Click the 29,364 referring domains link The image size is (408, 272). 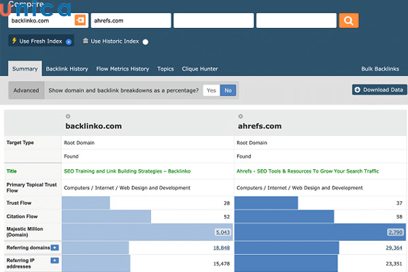394,248
